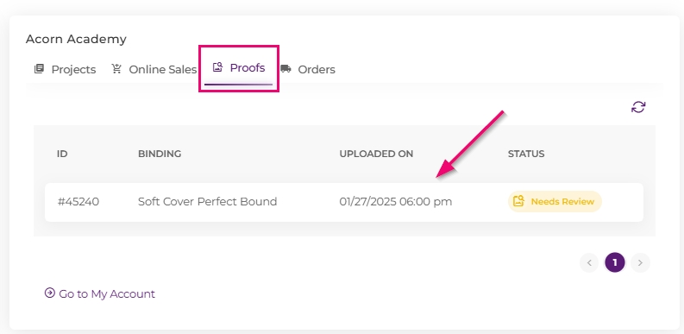Screen dimensions: 684x334
Task: Open the Projects tab
Action: coord(65,69)
